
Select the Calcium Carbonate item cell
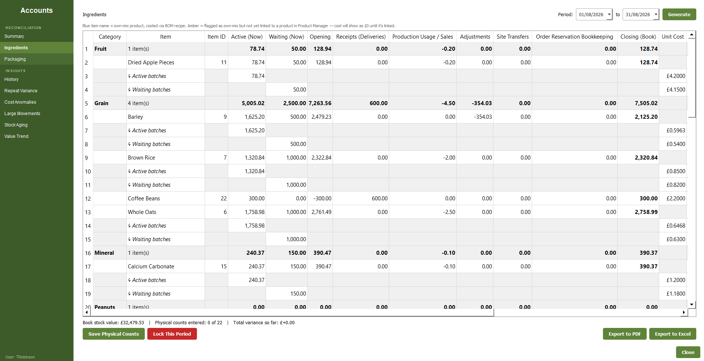point(165,267)
